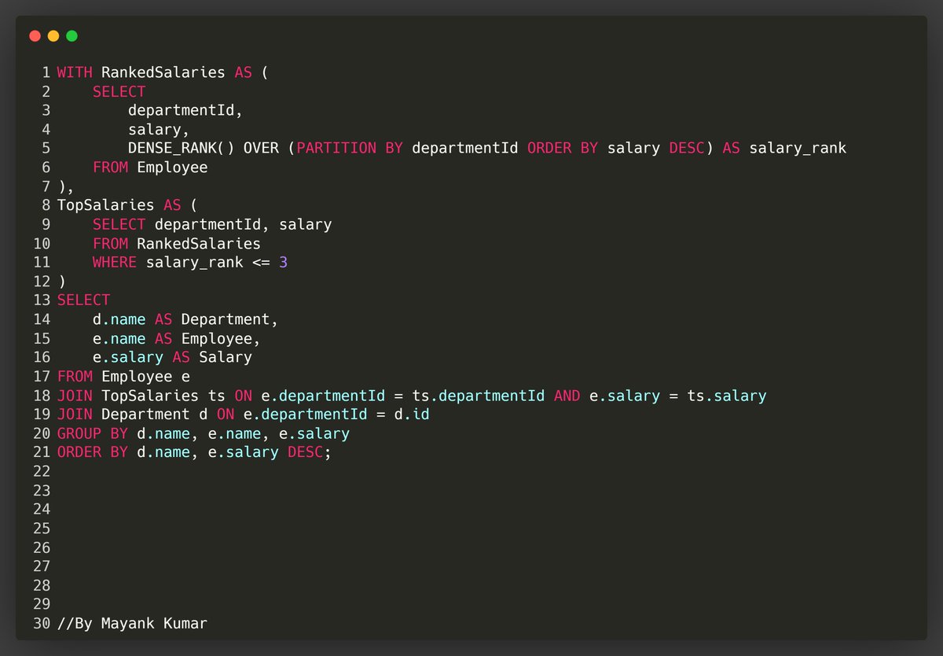Click "JOIN TopSalaries ts" on line 18
Screen dimensions: 943x656
[x=141, y=395]
